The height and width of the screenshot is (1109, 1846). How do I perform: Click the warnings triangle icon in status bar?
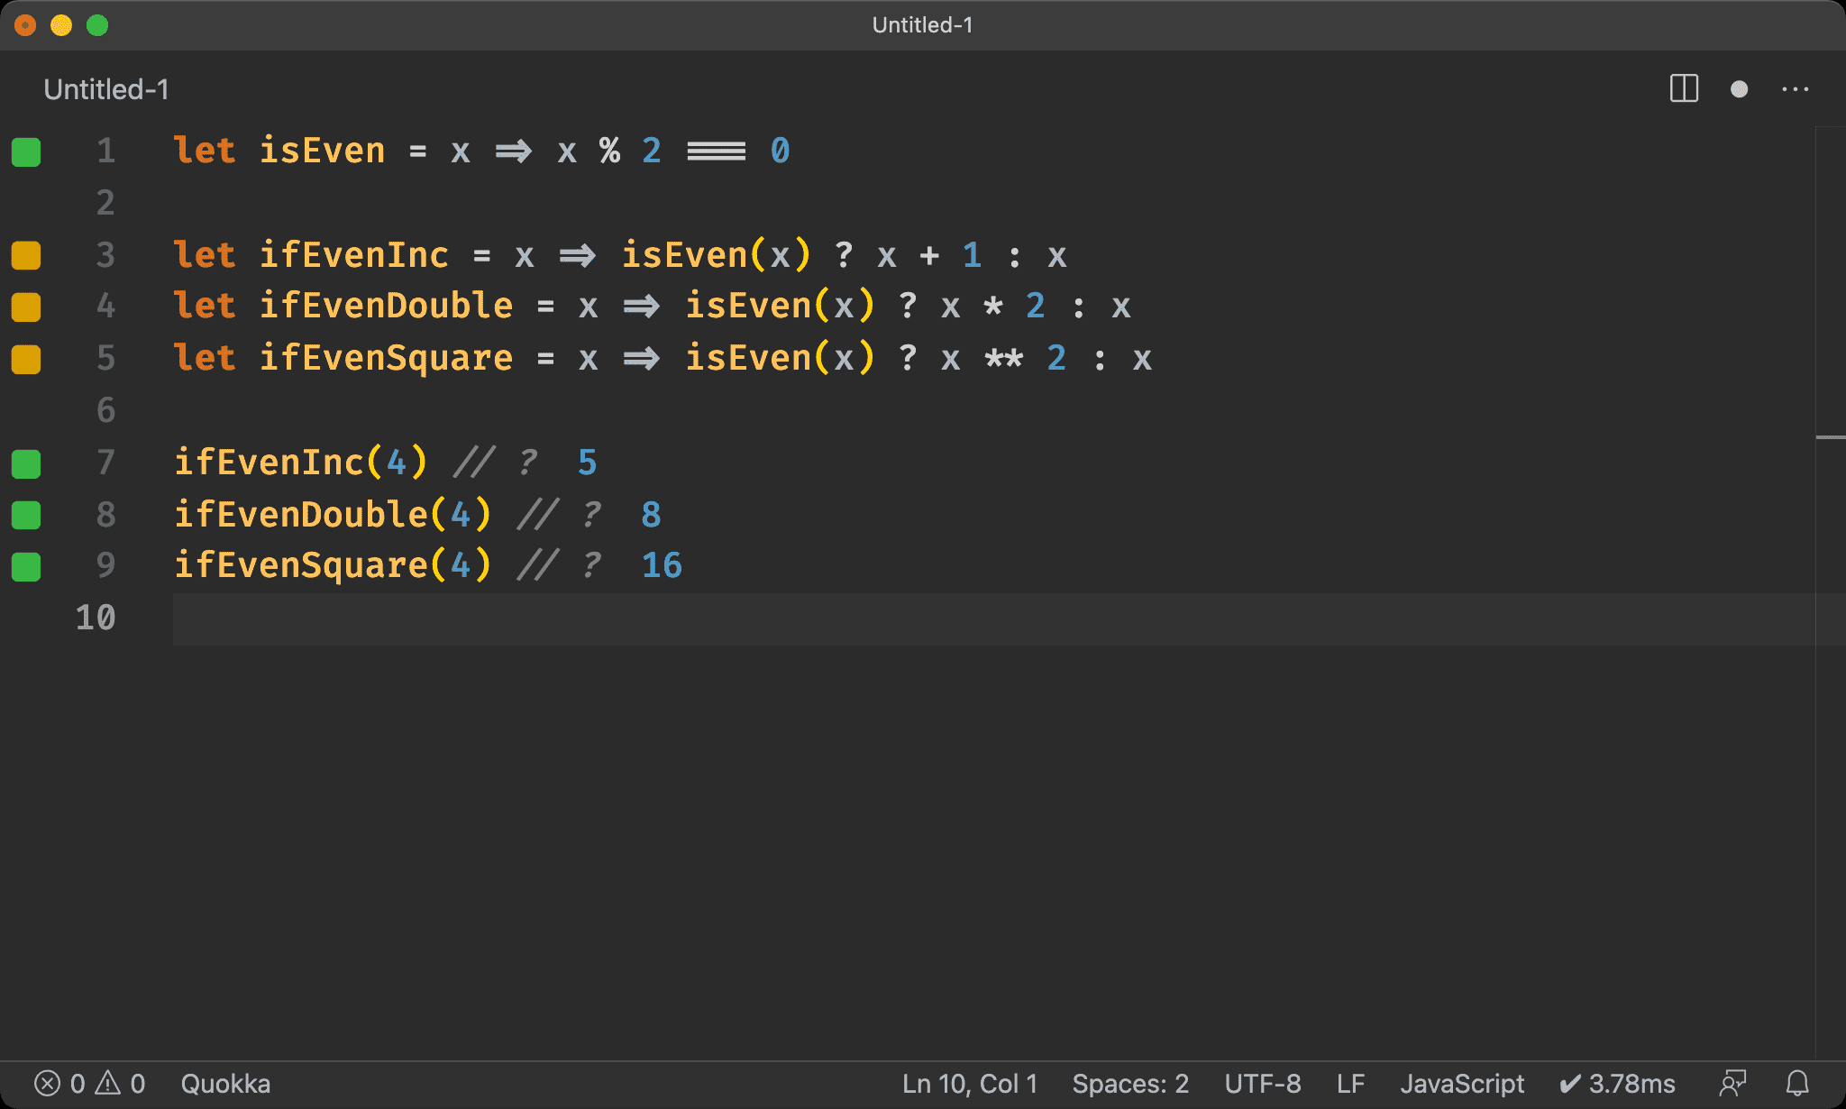(108, 1083)
